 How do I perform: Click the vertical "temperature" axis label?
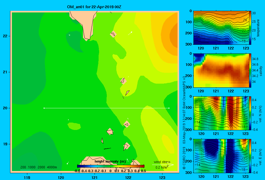(x=258, y=28)
